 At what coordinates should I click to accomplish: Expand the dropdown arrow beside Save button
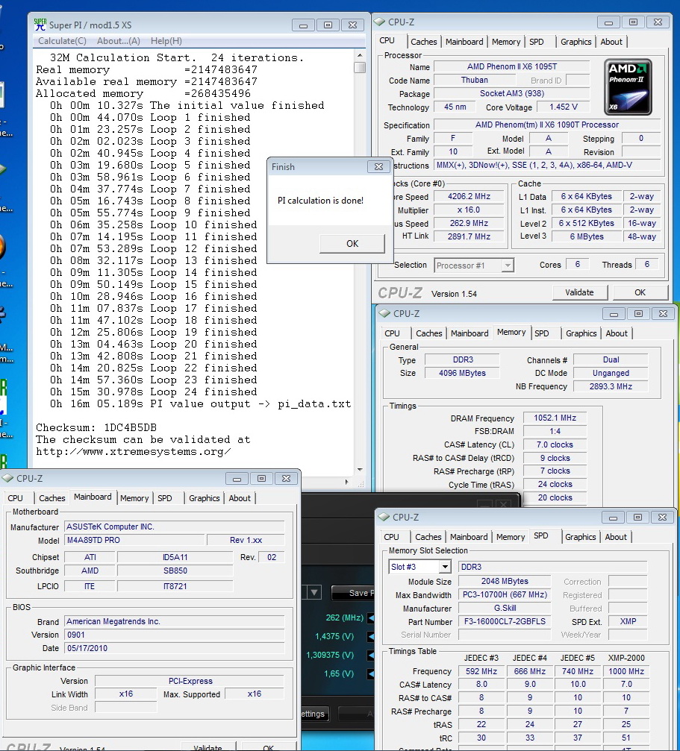[314, 592]
